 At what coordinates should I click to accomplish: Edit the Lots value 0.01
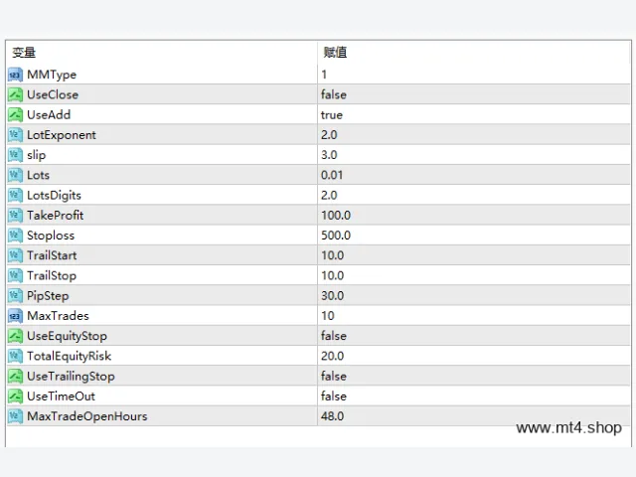(x=473, y=175)
